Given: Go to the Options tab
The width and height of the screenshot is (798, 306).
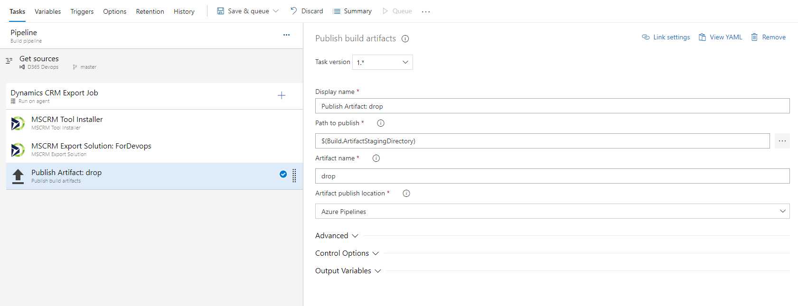Looking at the screenshot, I should click(114, 11).
